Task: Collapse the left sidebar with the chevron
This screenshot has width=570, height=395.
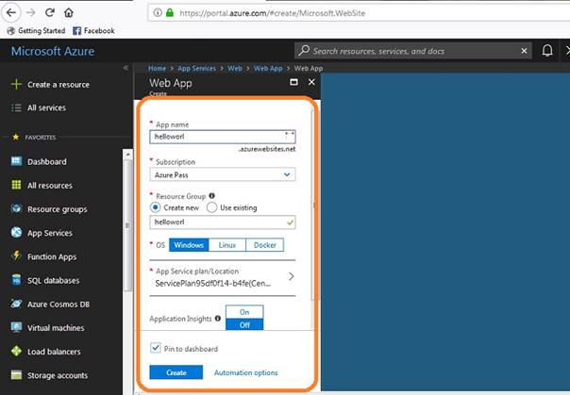Action: [x=126, y=68]
